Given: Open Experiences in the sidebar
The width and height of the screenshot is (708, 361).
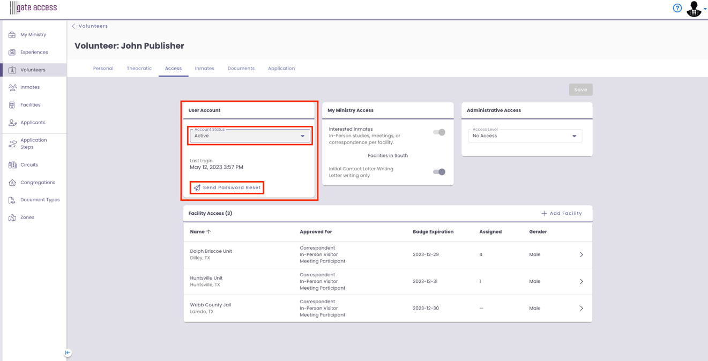Looking at the screenshot, I should pyautogui.click(x=33, y=52).
